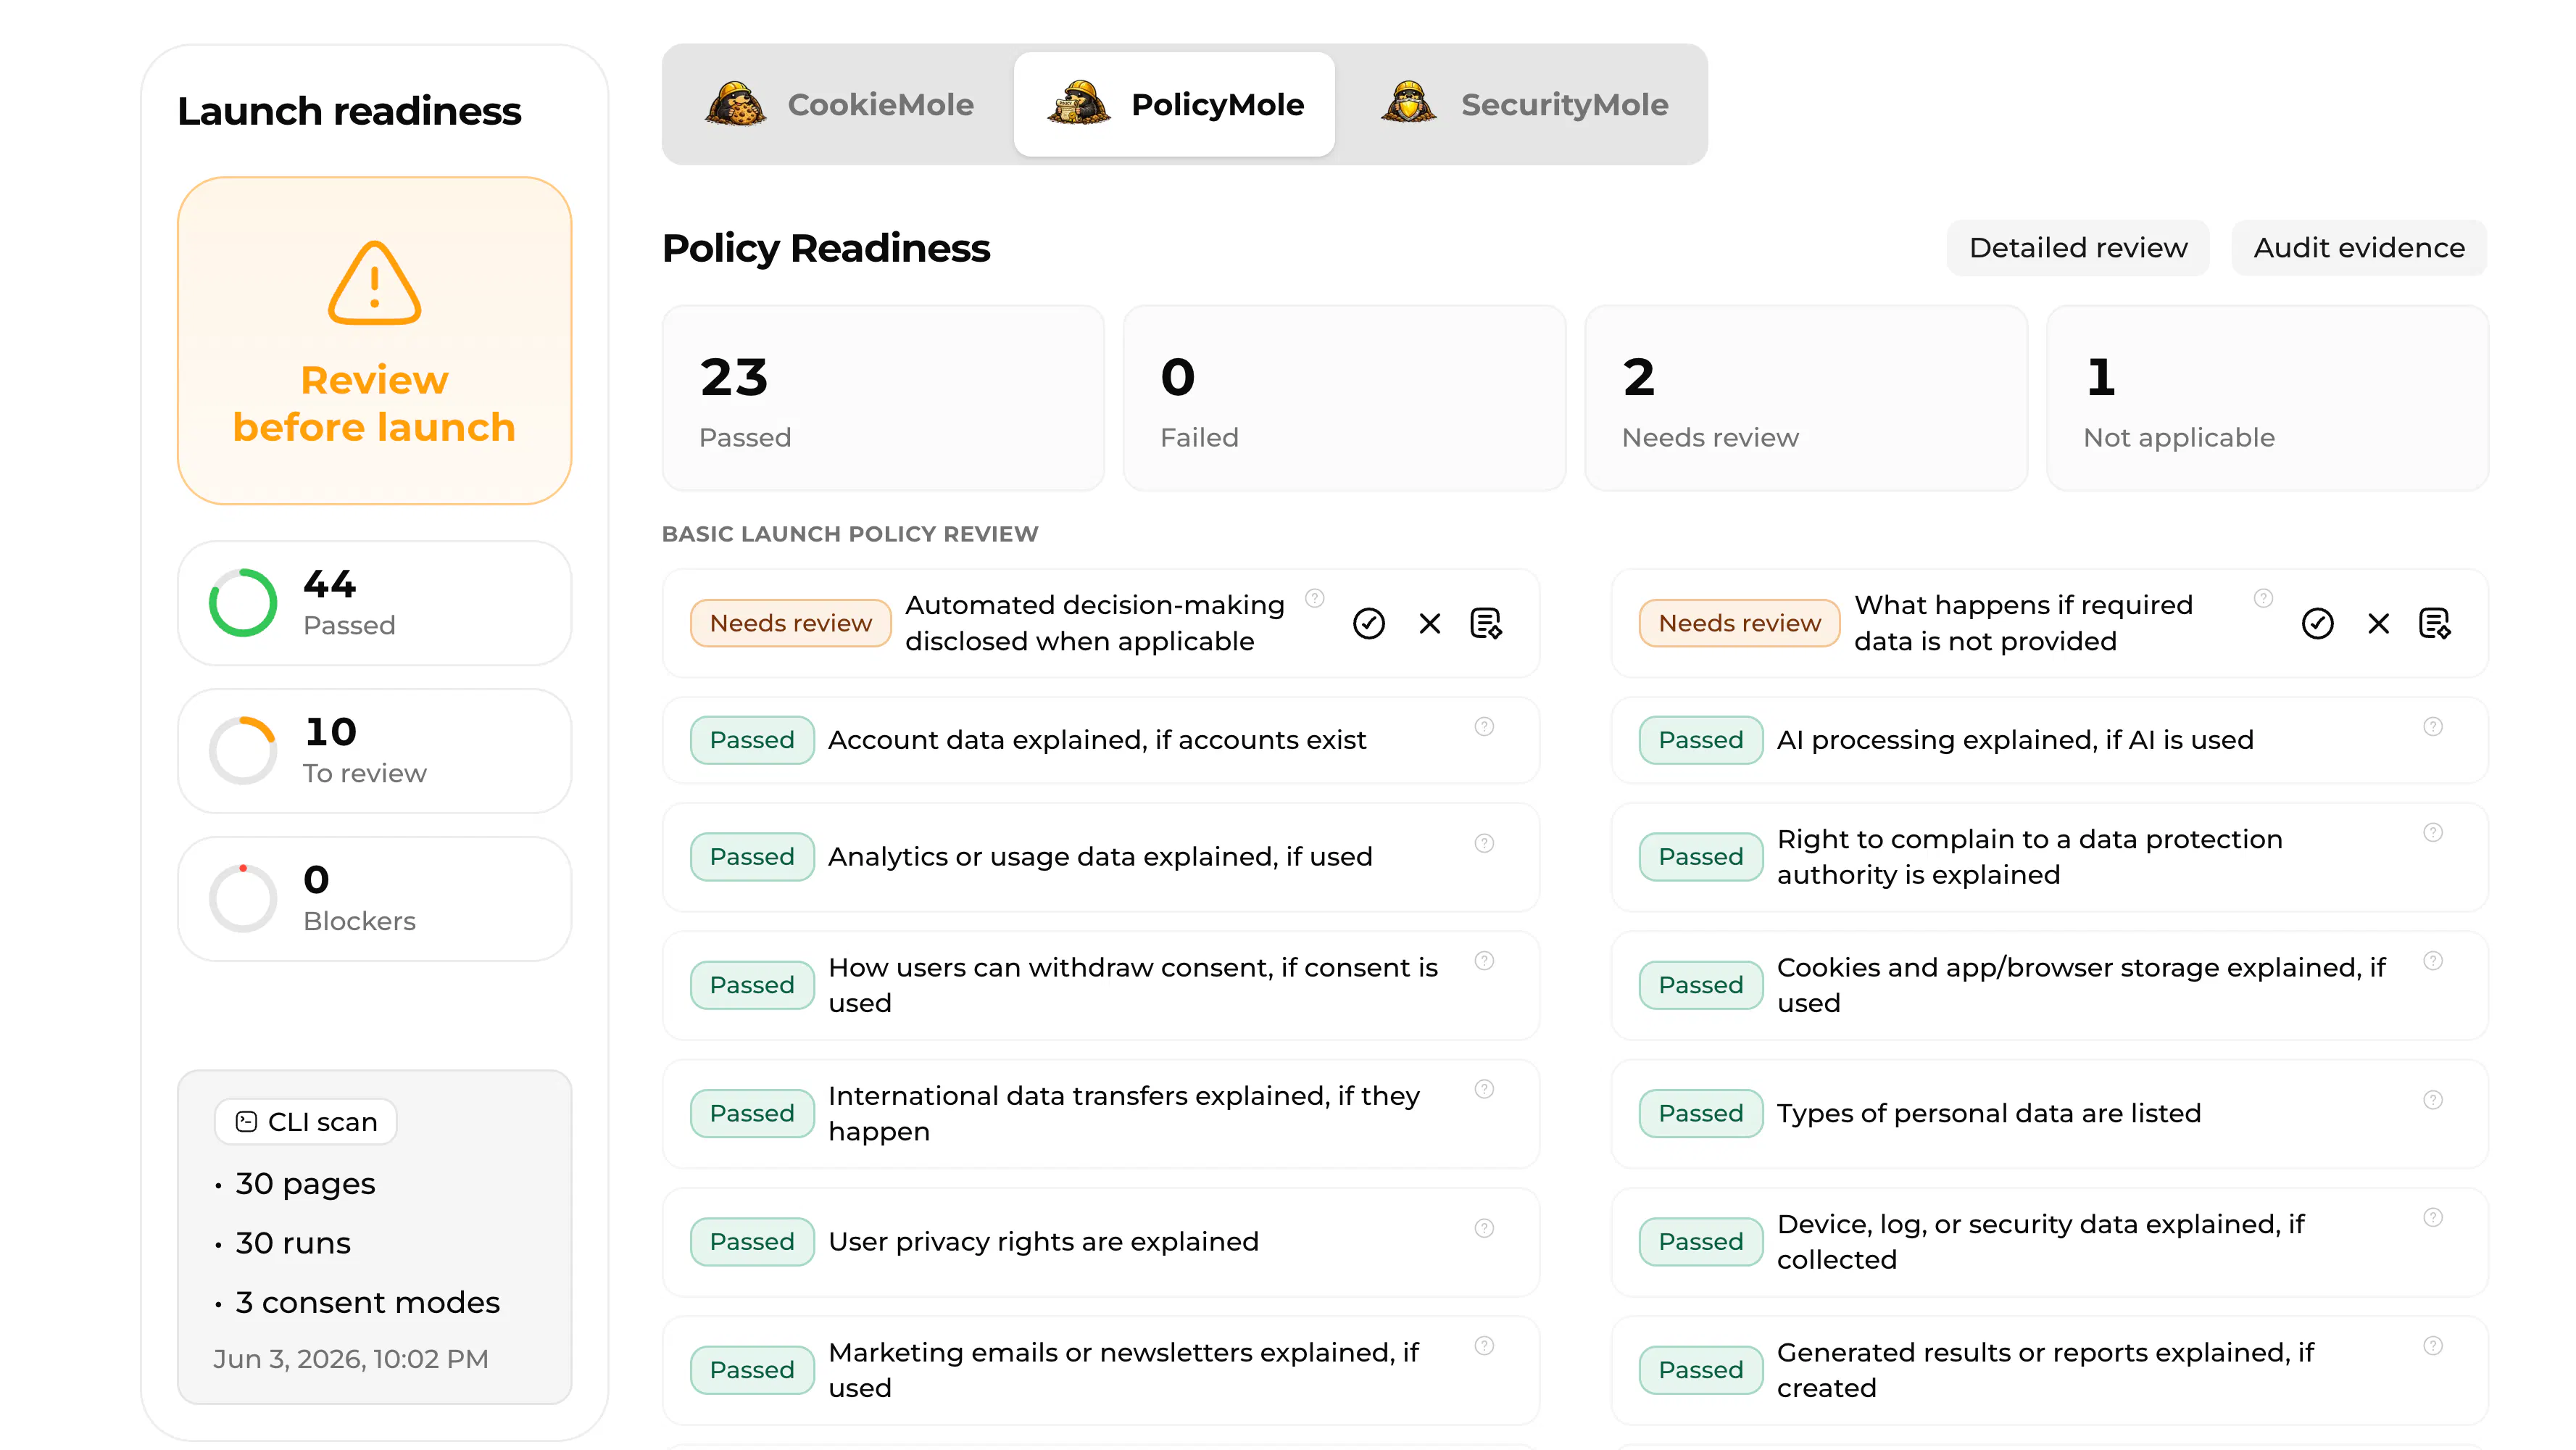Dismiss required data item using X icon
The height and width of the screenshot is (1450, 2576).
tap(2378, 623)
